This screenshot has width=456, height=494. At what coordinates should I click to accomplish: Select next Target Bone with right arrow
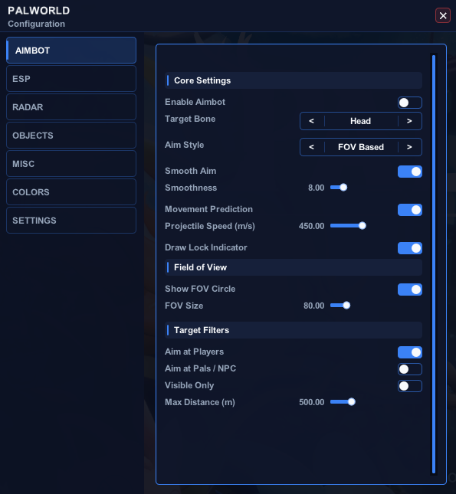pyautogui.click(x=409, y=121)
